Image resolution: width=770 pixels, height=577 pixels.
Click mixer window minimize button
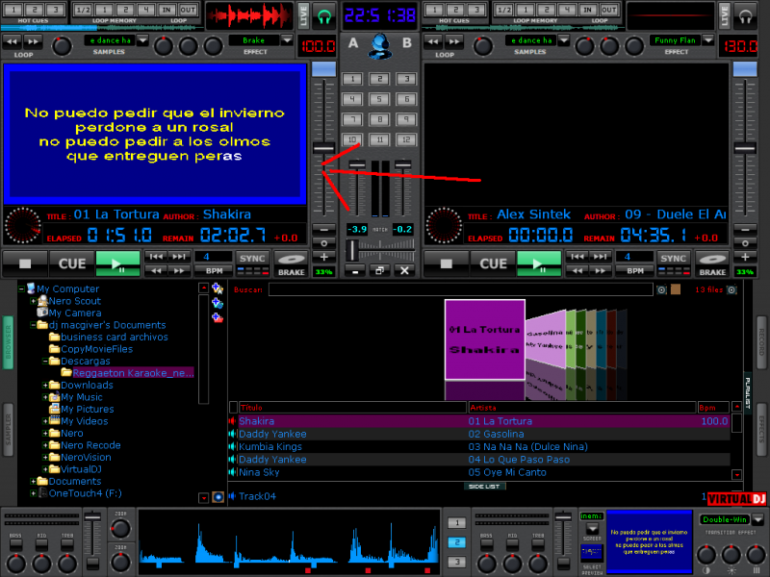[354, 270]
